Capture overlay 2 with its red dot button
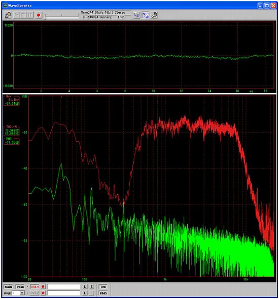Screen dimensions: 279x299 (x=43, y=293)
